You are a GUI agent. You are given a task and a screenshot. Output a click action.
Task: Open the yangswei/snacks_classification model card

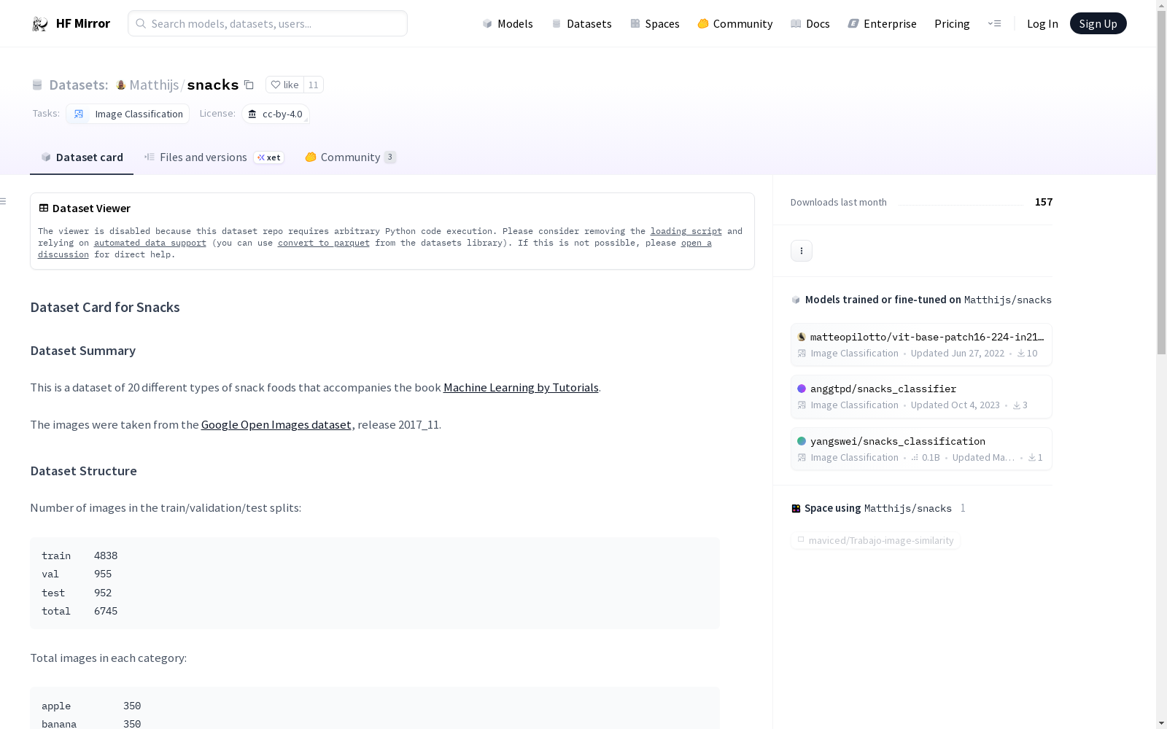click(x=921, y=449)
